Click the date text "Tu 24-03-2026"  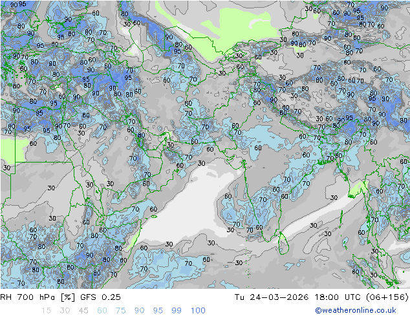[x=272, y=297]
